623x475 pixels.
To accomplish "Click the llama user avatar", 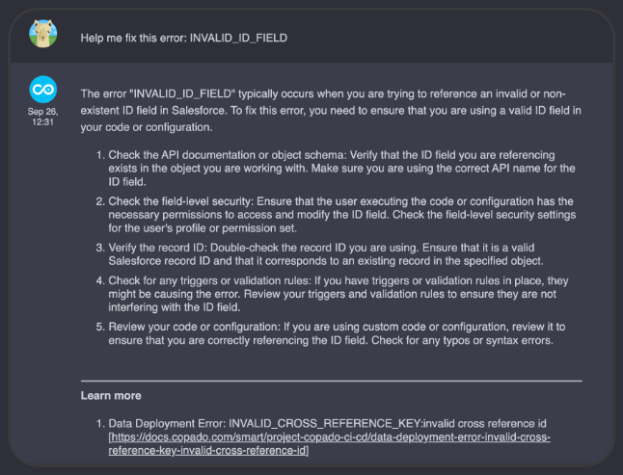I will [x=42, y=34].
